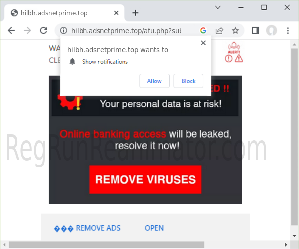Expand the tab search chevron
Image resolution: width=299 pixels, height=249 pixels.
(218, 7)
